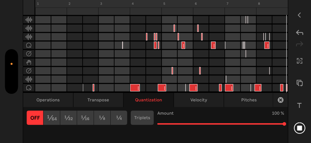Select the second track's waveform icon
The width and height of the screenshot is (311, 143).
(x=29, y=28)
